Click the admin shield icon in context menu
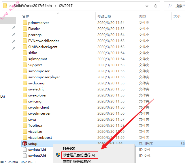The width and height of the screenshot is (185, 163). tap(58, 155)
